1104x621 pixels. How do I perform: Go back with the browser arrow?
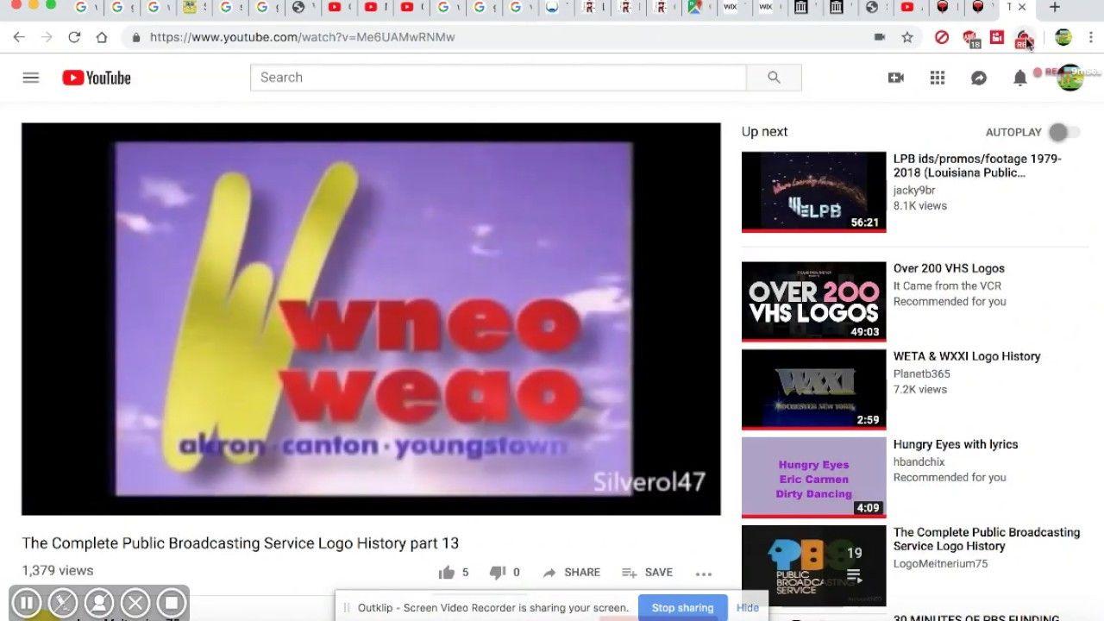pos(19,37)
